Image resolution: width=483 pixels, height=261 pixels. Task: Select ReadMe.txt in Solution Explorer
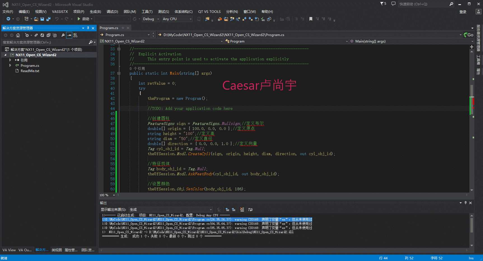click(30, 71)
